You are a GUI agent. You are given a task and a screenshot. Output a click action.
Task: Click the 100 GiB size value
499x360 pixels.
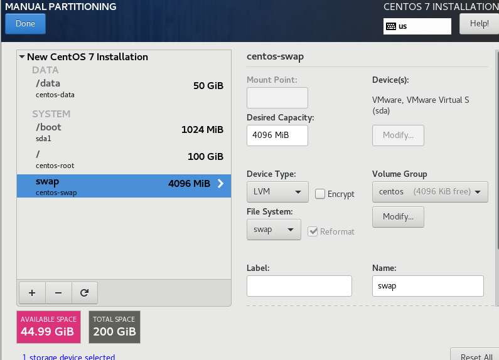click(x=206, y=156)
